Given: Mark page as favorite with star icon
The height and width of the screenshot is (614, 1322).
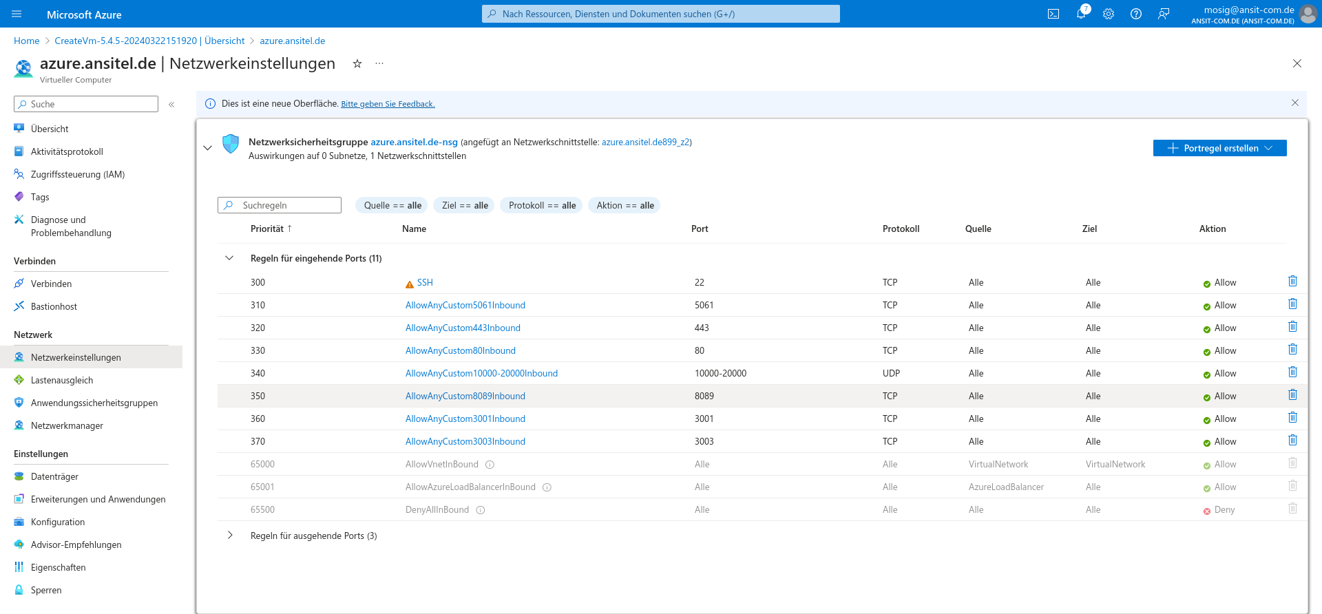Looking at the screenshot, I should (x=357, y=64).
